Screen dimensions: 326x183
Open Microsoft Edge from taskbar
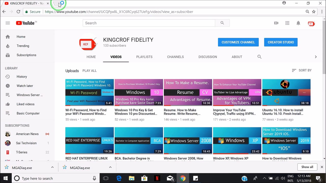(x=119, y=178)
